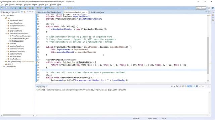This screenshot has width=215, height=120.
Task: Click the green Run button in toolbar
Action: click(x=20, y=8)
